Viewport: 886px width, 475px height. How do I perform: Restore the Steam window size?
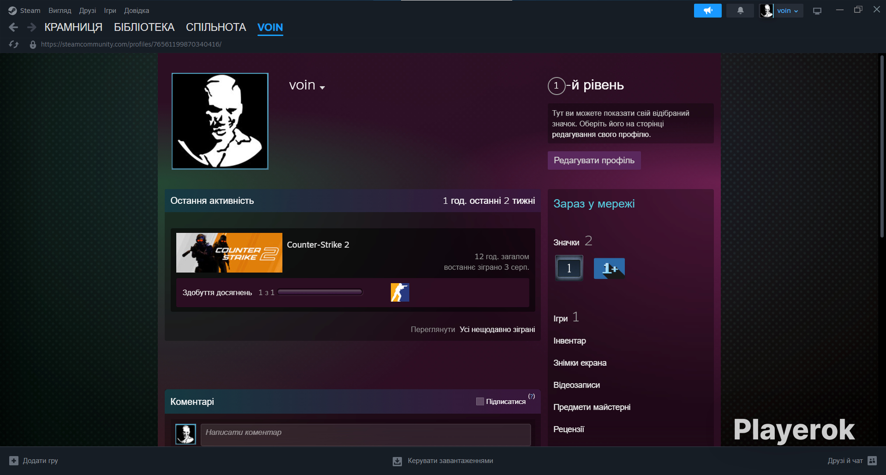(858, 10)
